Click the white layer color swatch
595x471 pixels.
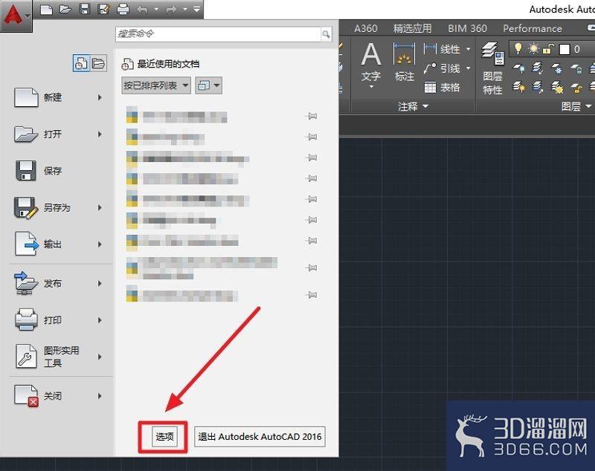tap(565, 49)
